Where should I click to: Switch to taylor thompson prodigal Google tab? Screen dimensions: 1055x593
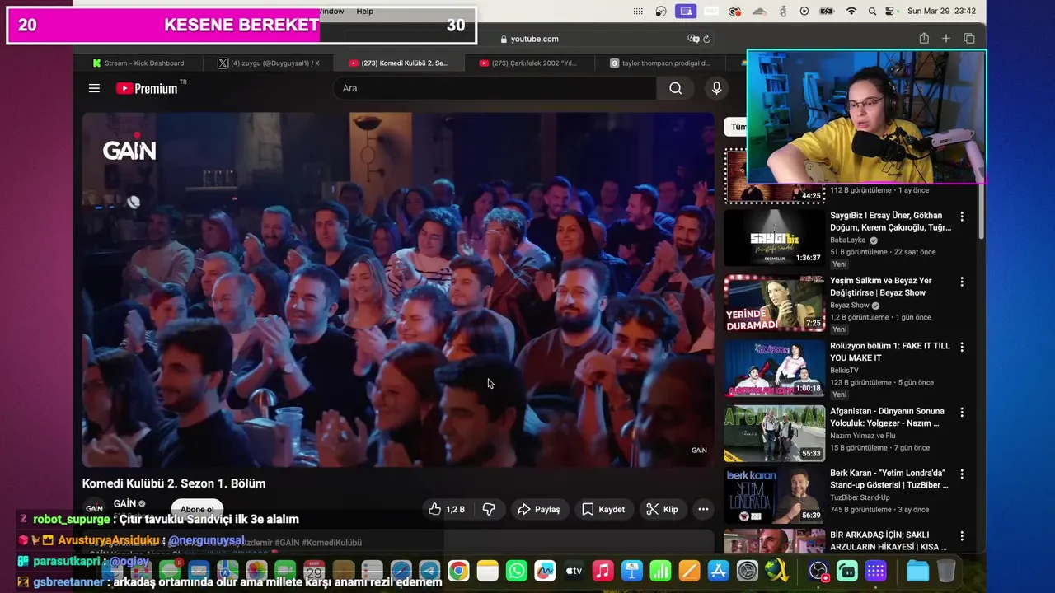[x=660, y=63]
